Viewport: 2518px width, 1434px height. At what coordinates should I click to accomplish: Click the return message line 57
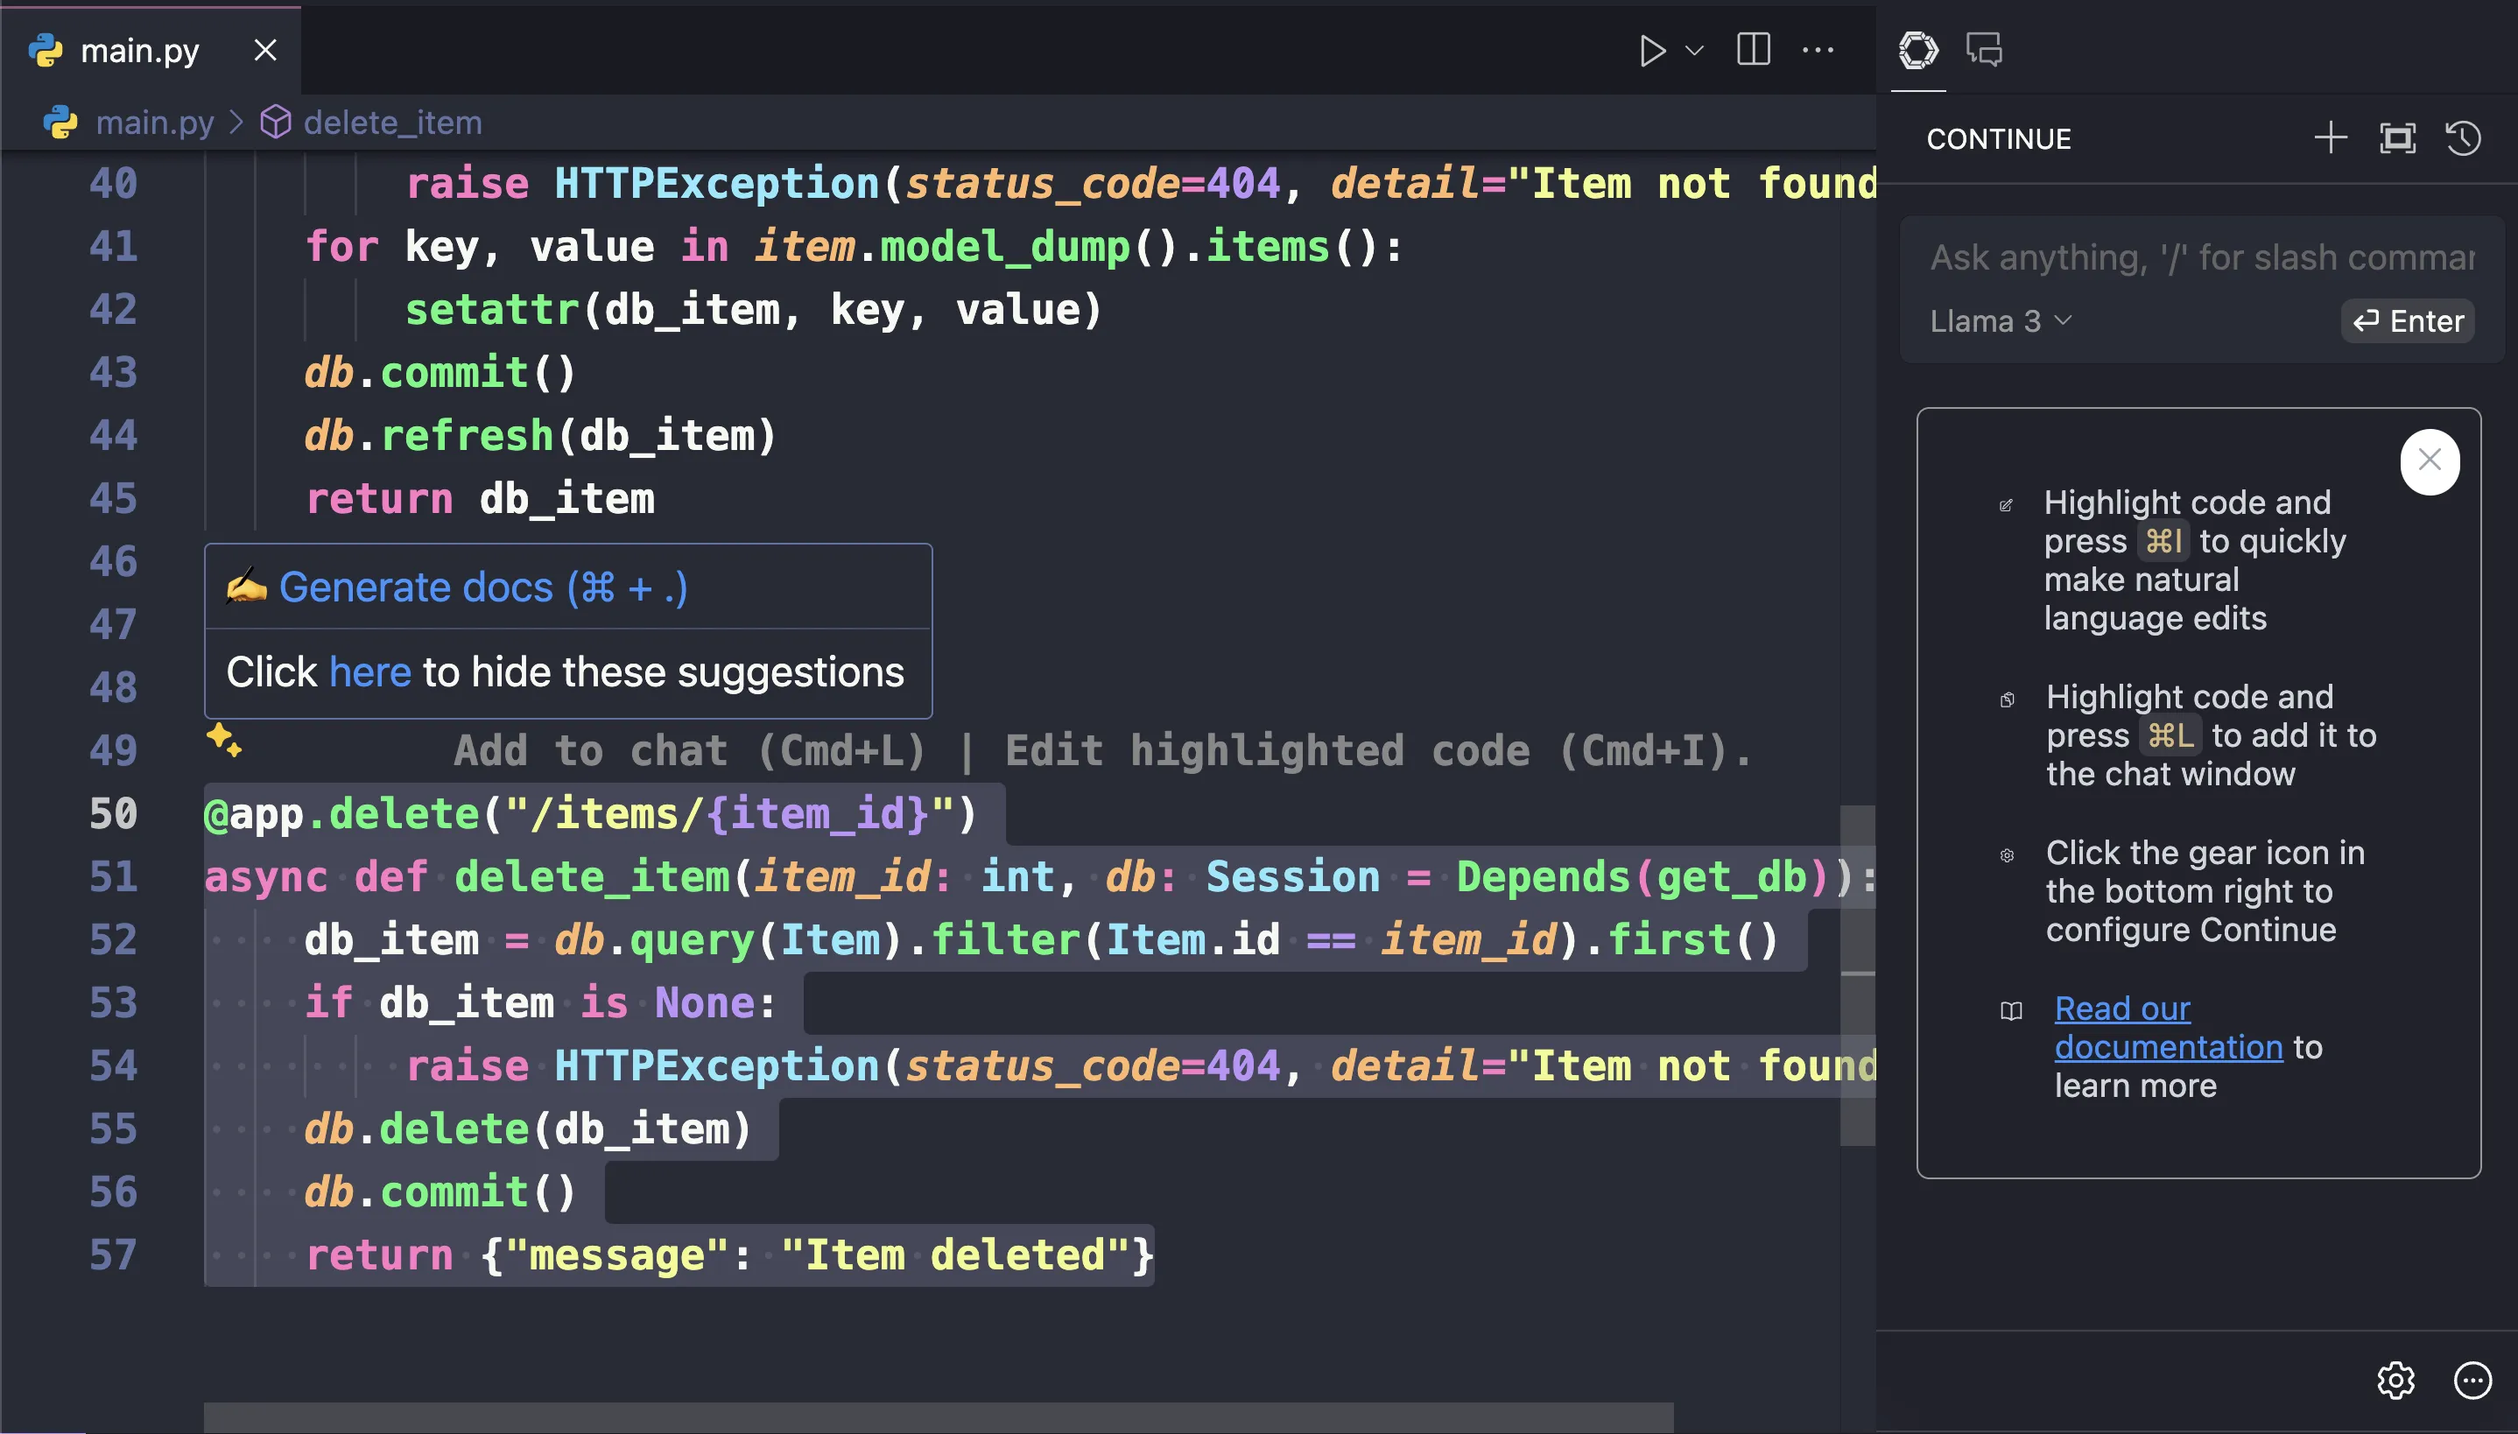[728, 1255]
